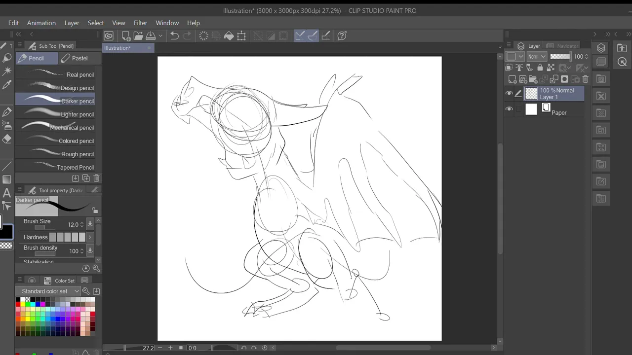This screenshot has width=632, height=355.
Task: Delete sub tool using trash icon
Action: pyautogui.click(x=96, y=178)
